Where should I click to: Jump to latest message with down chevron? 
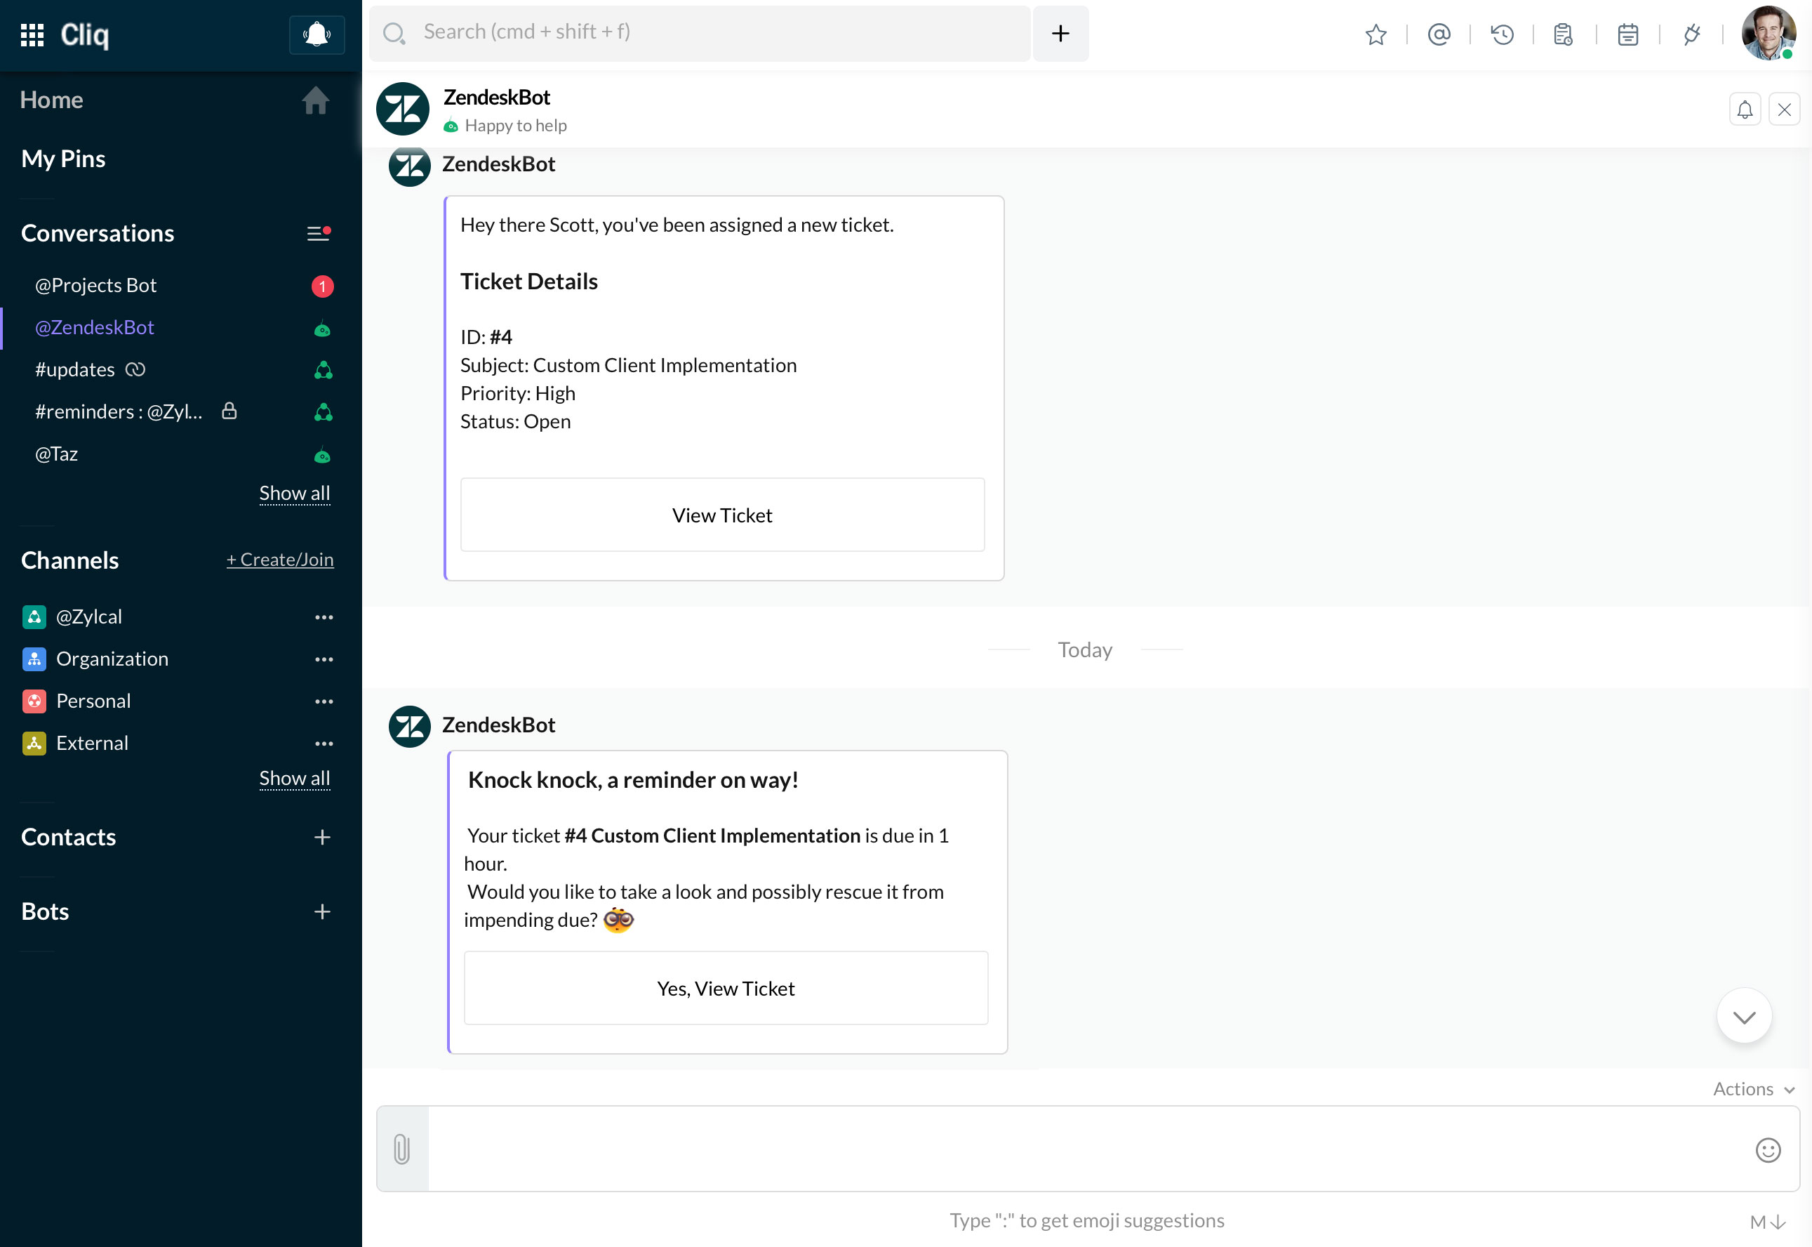click(1743, 1016)
